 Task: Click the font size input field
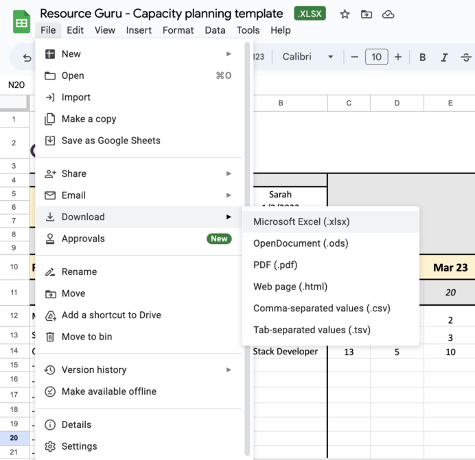coord(377,57)
